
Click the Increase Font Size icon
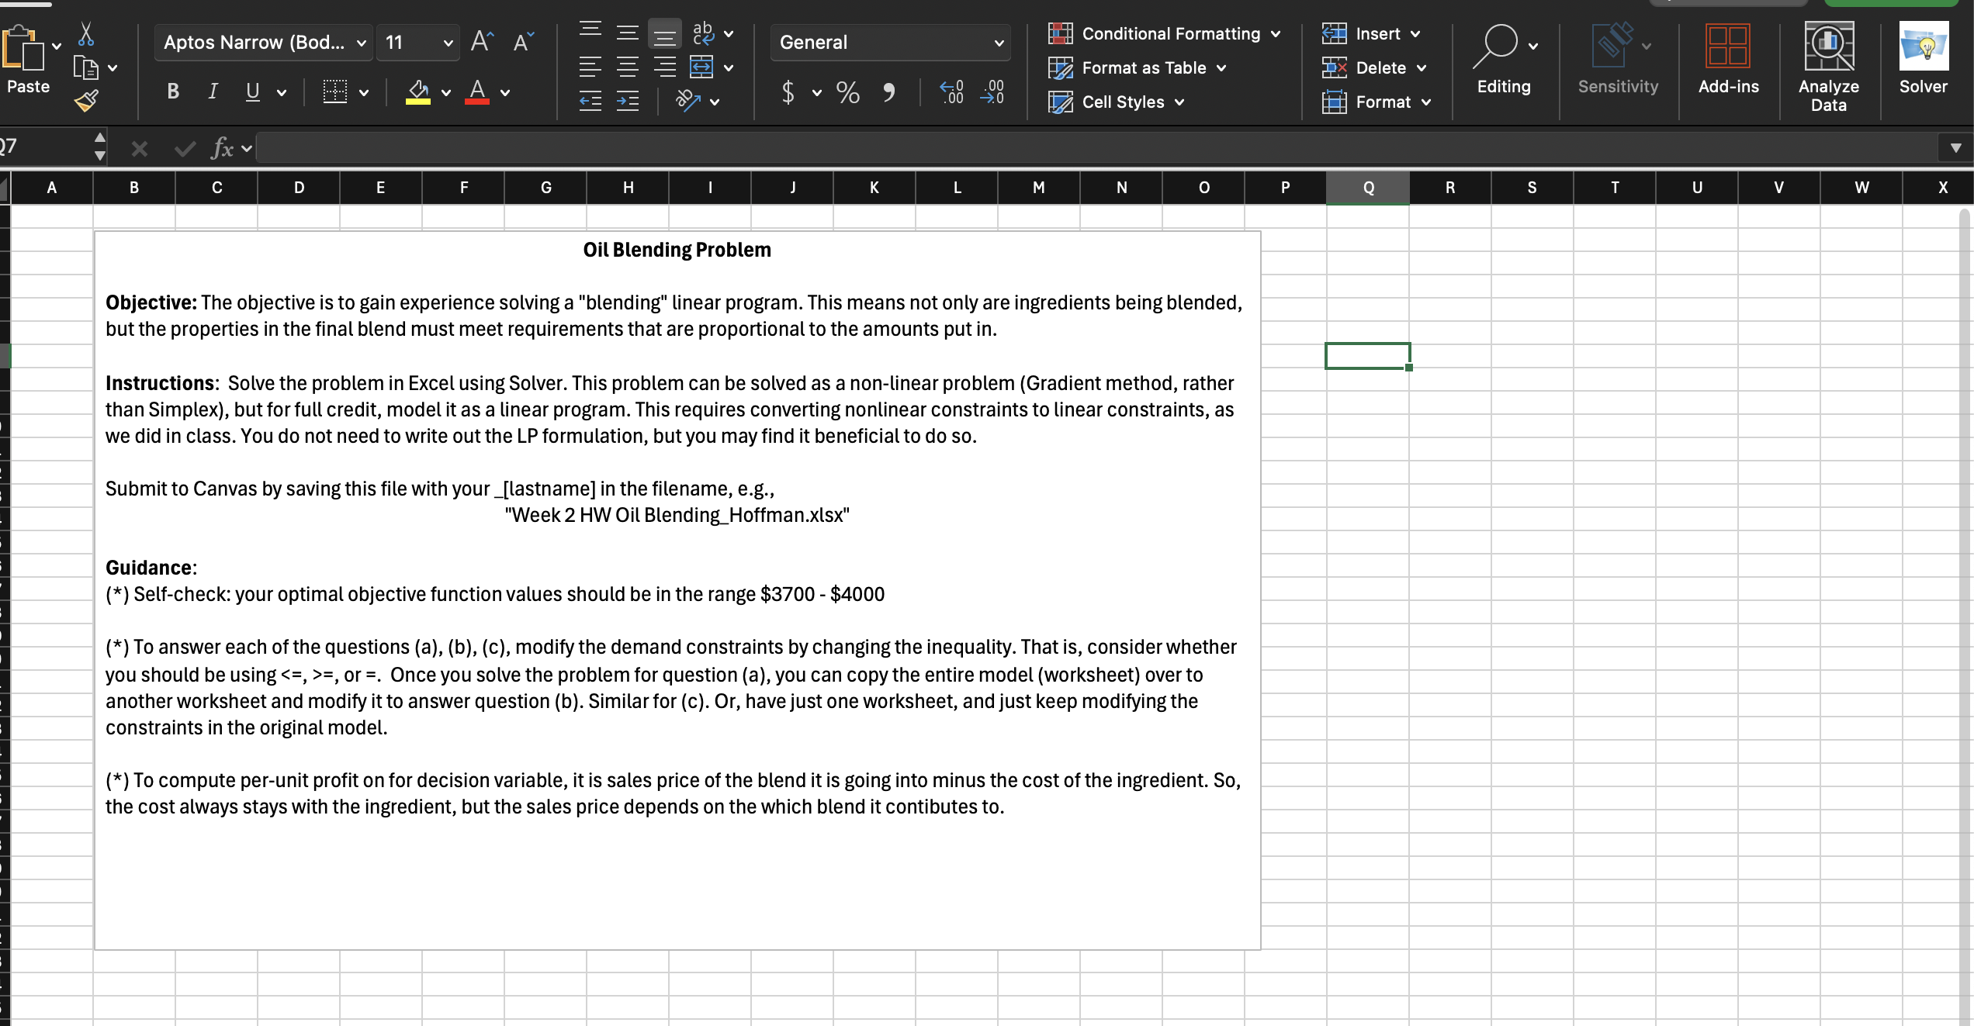[x=481, y=41]
